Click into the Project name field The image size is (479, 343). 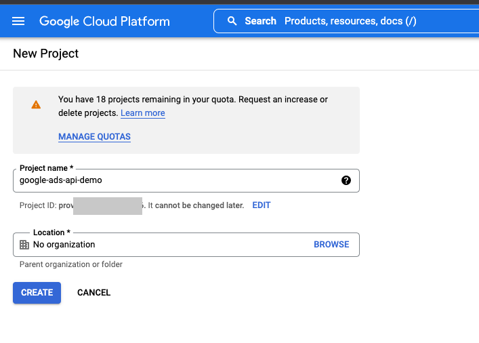186,180
